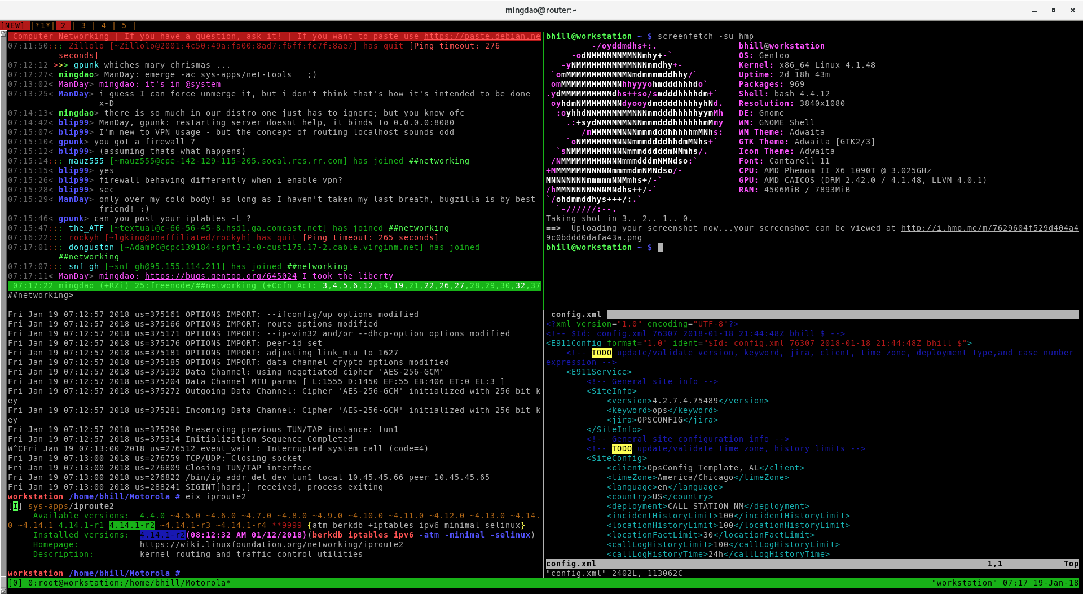The height and width of the screenshot is (594, 1083).
Task: Click the 'RAM: 4506MiB / 7893MiB' line
Action: pos(795,190)
